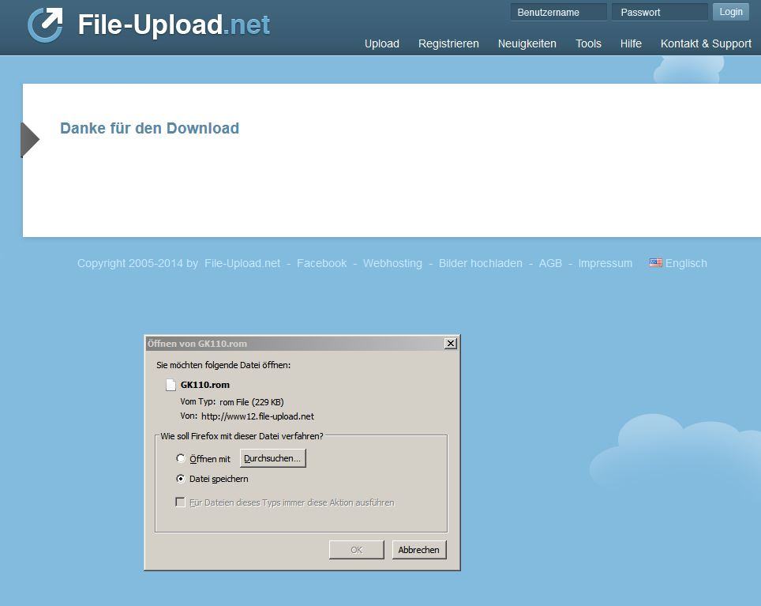Open the Impressum footer link
Viewport: 761px width, 606px height.
pyautogui.click(x=605, y=263)
